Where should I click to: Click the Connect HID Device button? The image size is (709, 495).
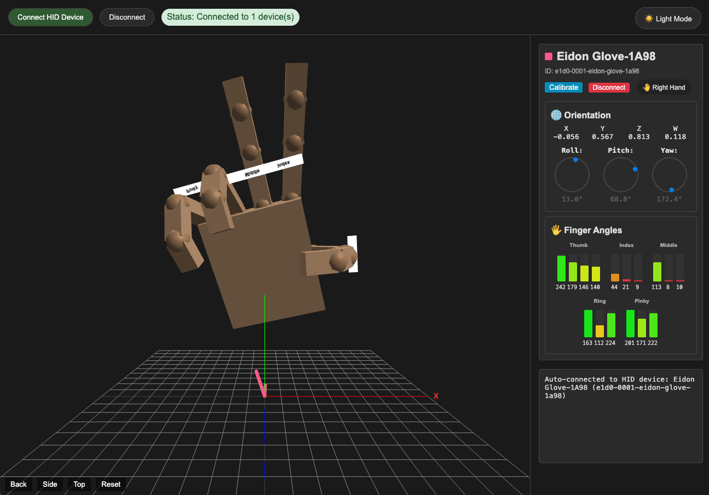[50, 17]
